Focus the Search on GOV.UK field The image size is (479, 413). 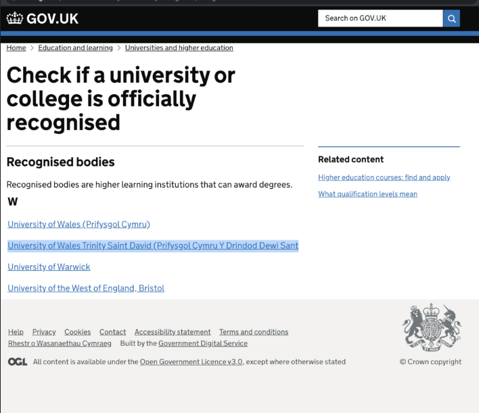click(380, 18)
